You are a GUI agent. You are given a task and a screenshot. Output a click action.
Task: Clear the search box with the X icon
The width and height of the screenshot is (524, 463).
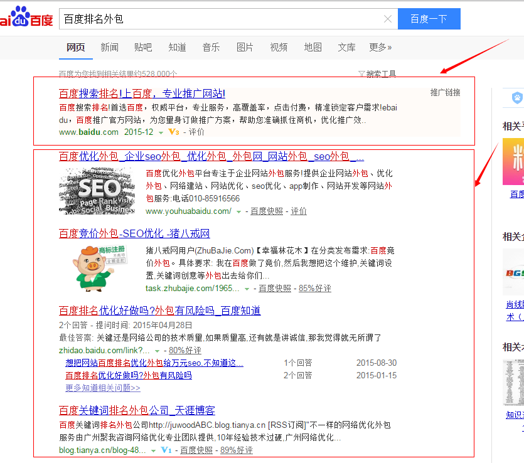point(388,19)
